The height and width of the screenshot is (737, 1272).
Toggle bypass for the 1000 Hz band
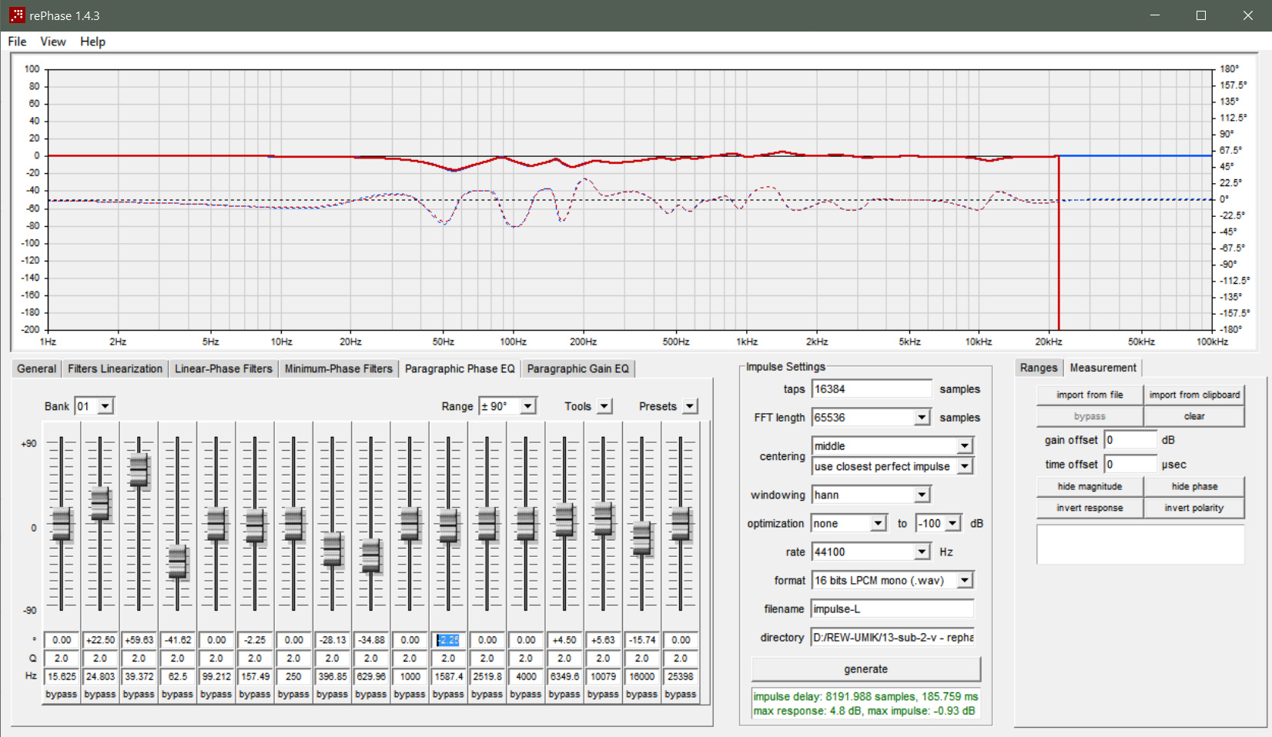click(410, 694)
